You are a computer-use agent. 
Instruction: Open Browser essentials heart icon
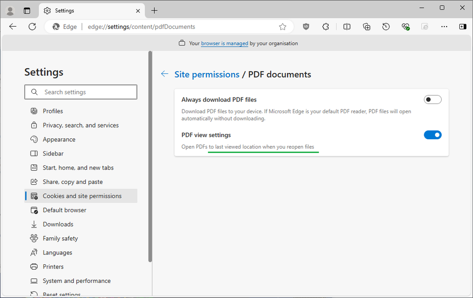[x=405, y=27]
